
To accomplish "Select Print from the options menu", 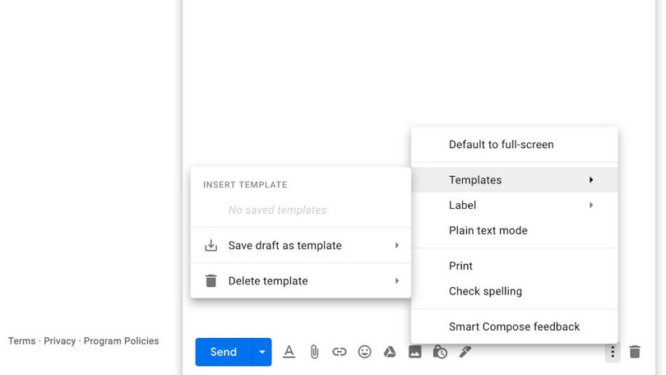I will pos(460,266).
